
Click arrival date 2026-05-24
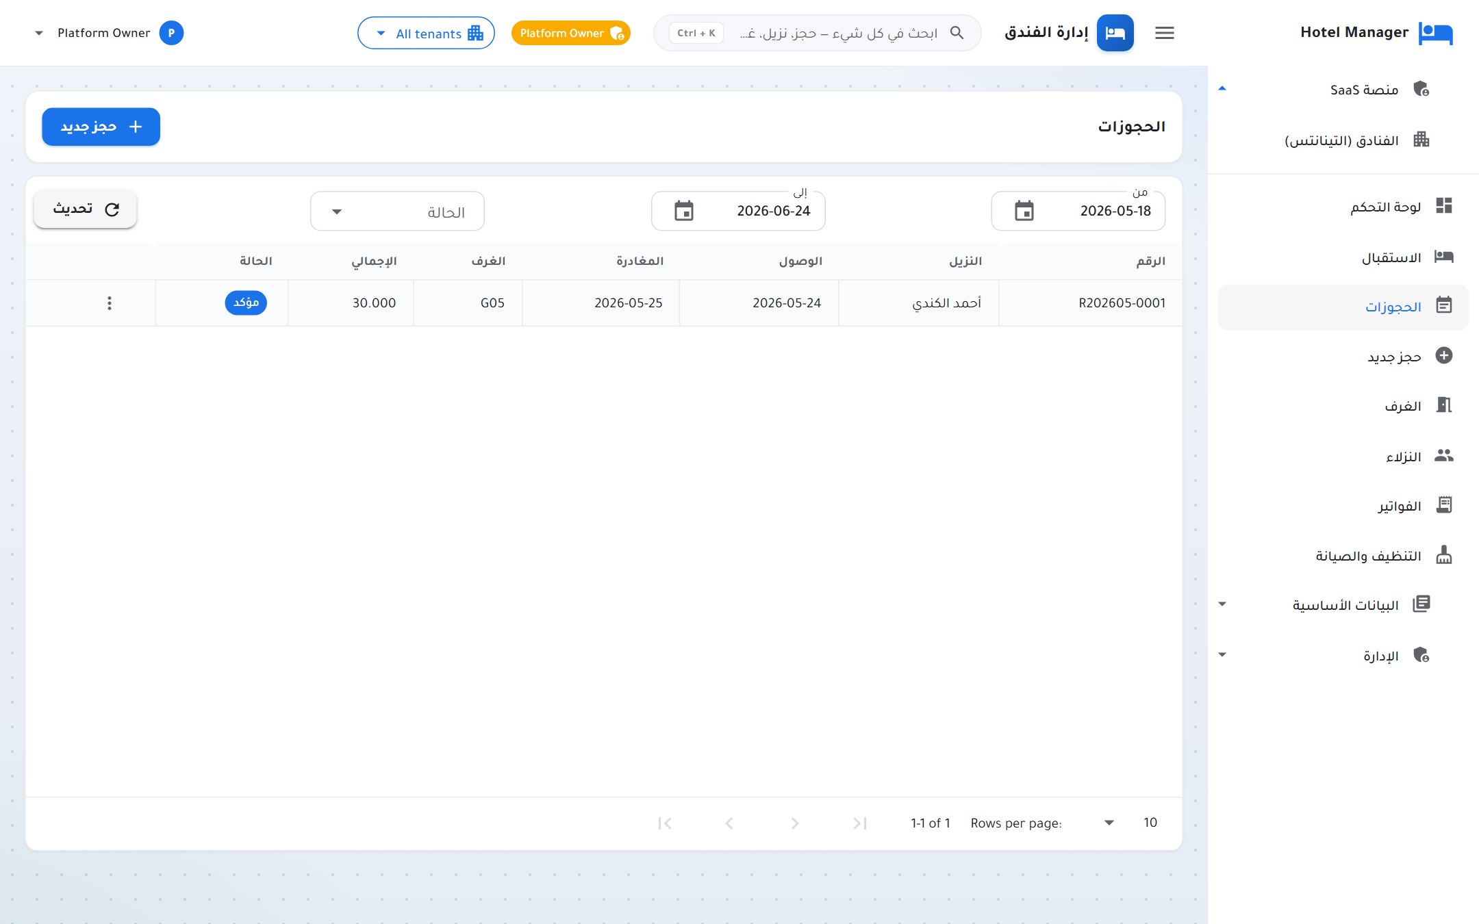pos(787,303)
